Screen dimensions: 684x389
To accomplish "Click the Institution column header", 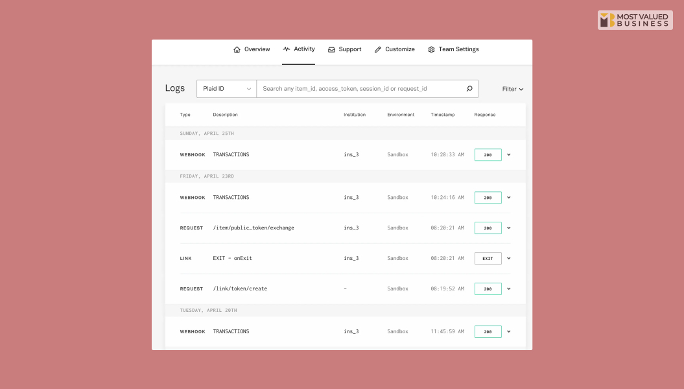I will [x=355, y=115].
